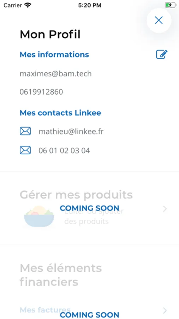Image resolution: width=179 pixels, height=319 pixels.
Task: Tap the envelope icon next to mathieu@linkee.fr
Action: [25, 131]
